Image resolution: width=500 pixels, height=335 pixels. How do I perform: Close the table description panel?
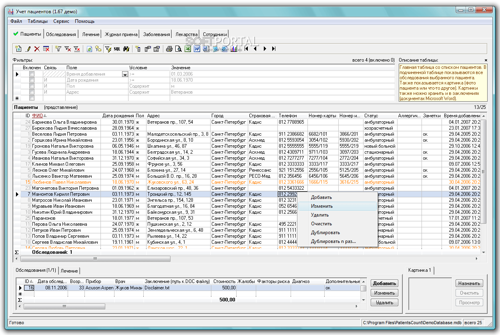point(486,60)
